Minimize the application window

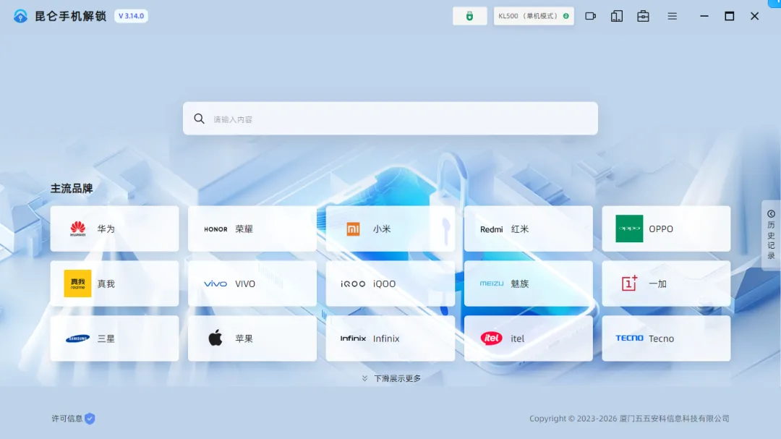pyautogui.click(x=704, y=16)
